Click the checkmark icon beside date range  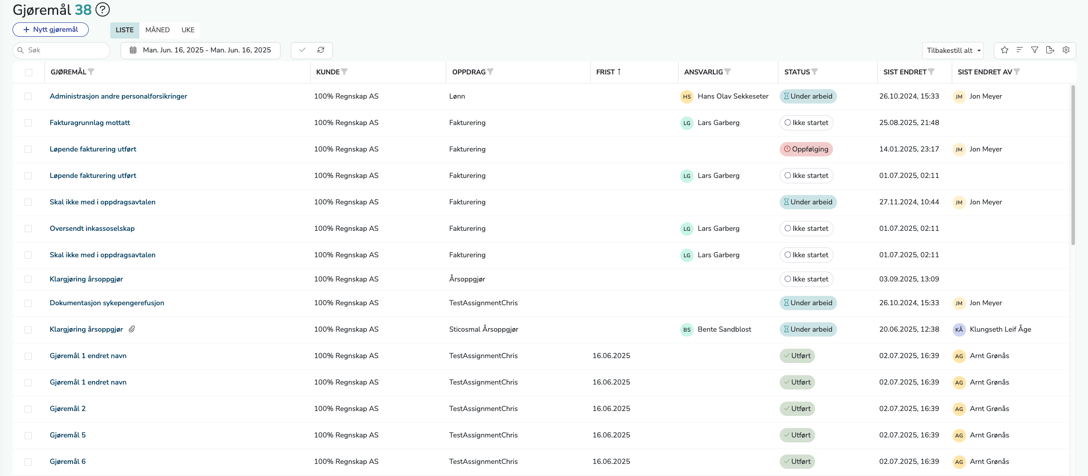pyautogui.click(x=302, y=50)
